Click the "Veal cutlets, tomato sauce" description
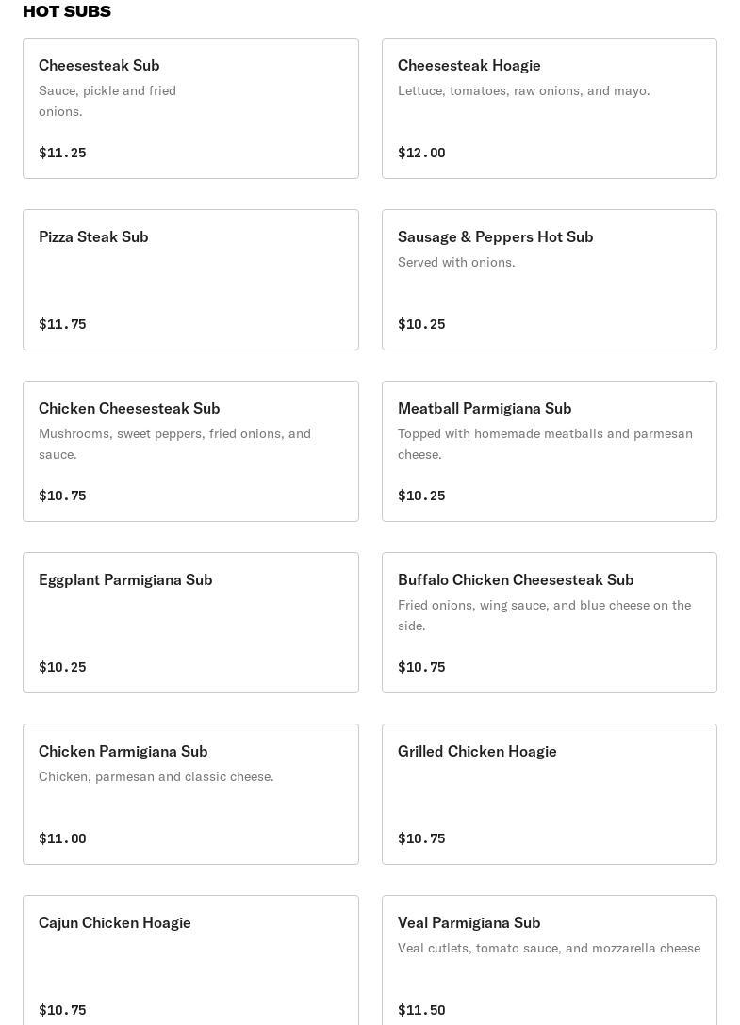 tap(549, 948)
